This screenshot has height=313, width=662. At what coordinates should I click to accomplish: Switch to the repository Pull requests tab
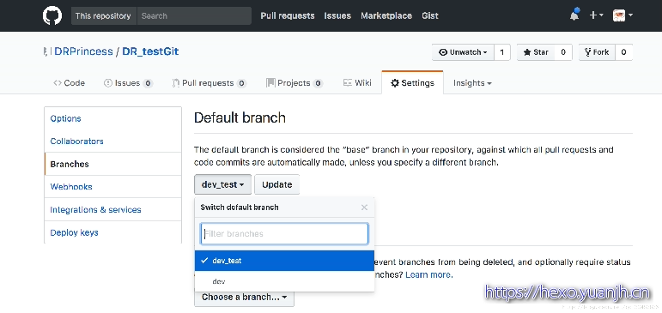pos(209,83)
